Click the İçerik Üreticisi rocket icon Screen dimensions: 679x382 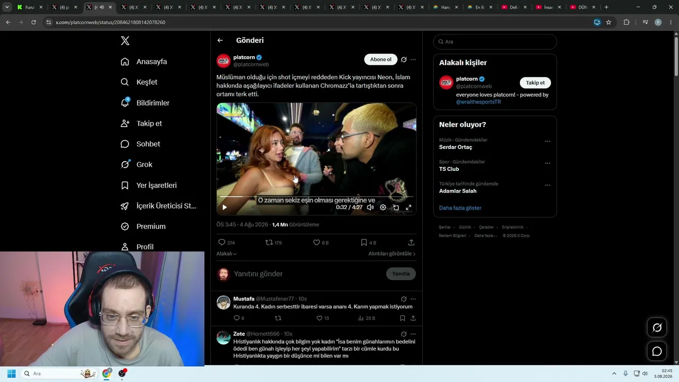125,206
